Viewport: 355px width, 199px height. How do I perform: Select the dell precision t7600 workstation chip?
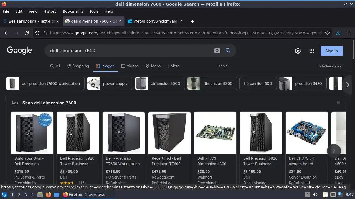(x=45, y=83)
